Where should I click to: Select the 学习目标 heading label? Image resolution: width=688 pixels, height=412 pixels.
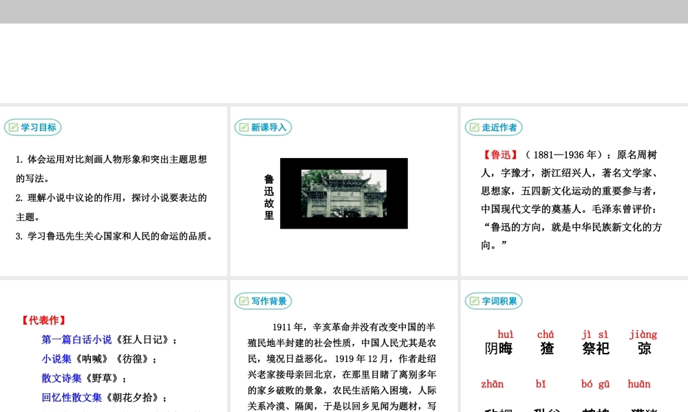39,128
